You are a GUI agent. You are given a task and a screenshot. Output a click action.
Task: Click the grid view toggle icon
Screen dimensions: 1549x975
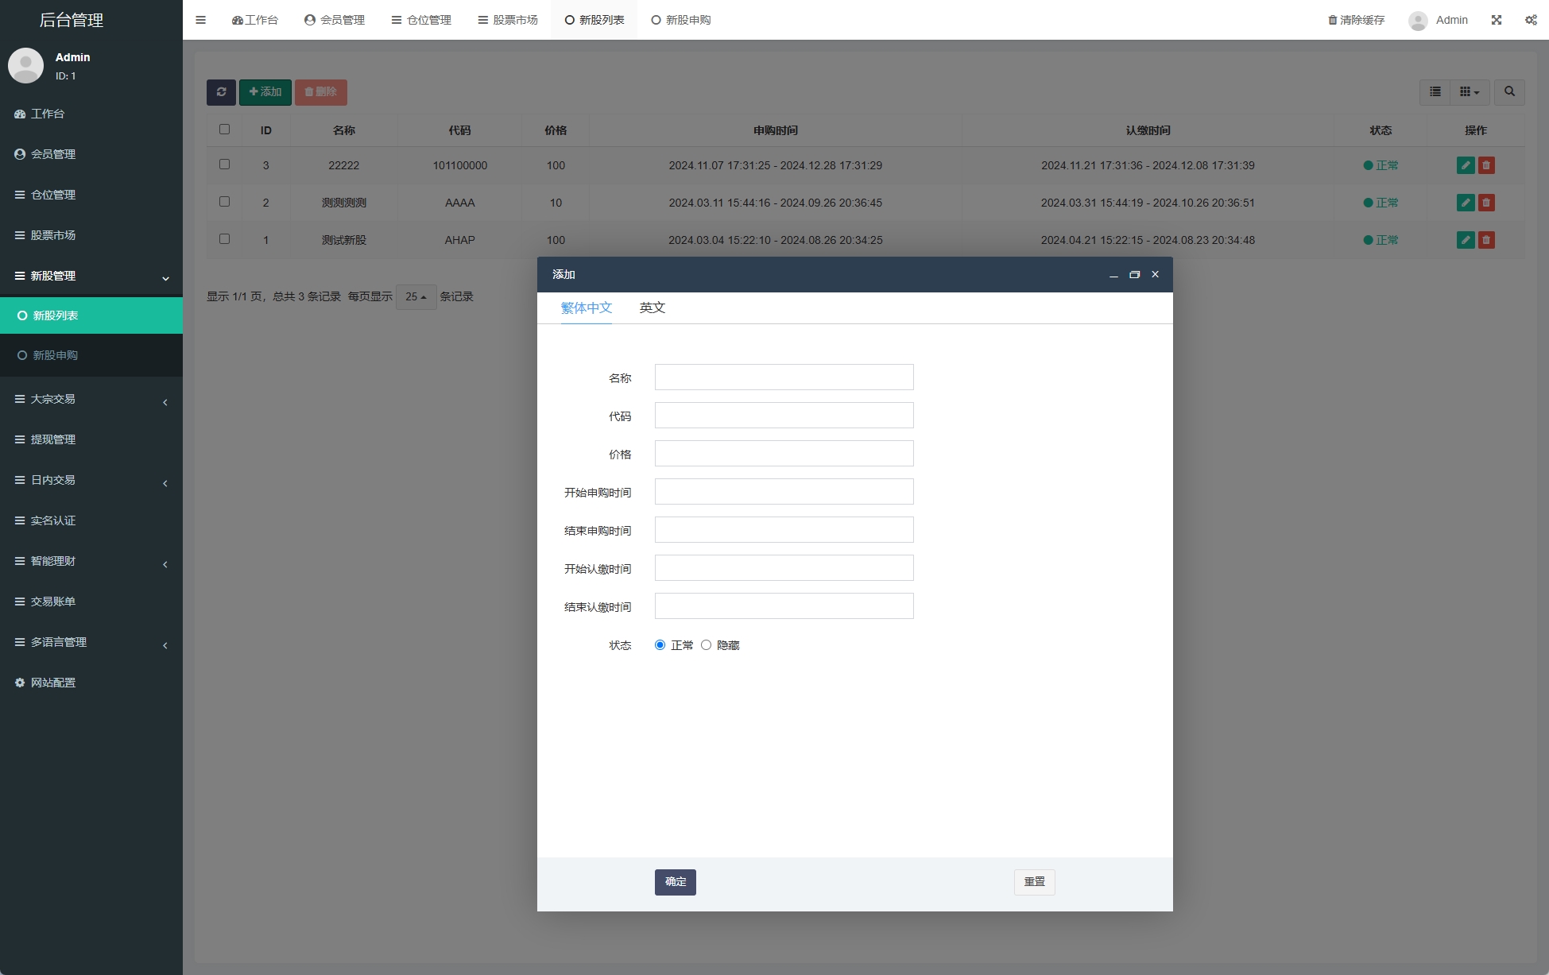click(x=1470, y=91)
